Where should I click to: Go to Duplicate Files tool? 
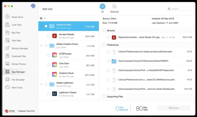coord(19,56)
